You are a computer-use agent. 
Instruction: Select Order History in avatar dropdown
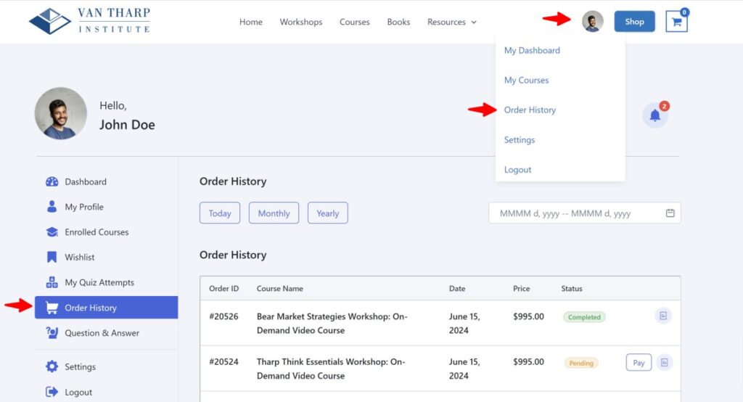coord(530,110)
